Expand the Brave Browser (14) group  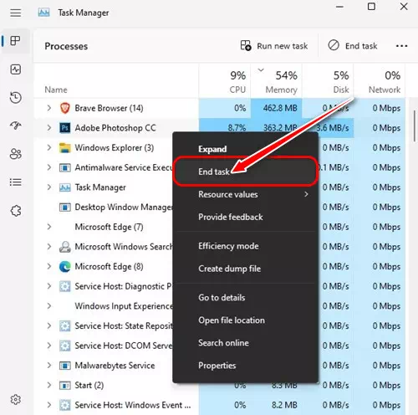click(49, 108)
